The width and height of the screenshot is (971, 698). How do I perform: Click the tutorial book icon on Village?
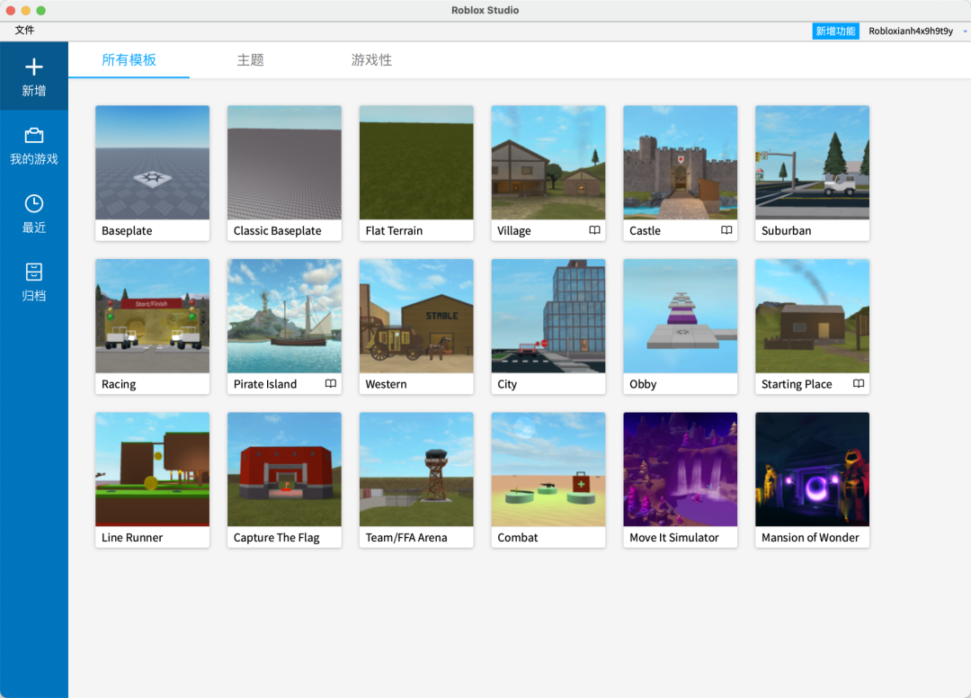pos(594,230)
